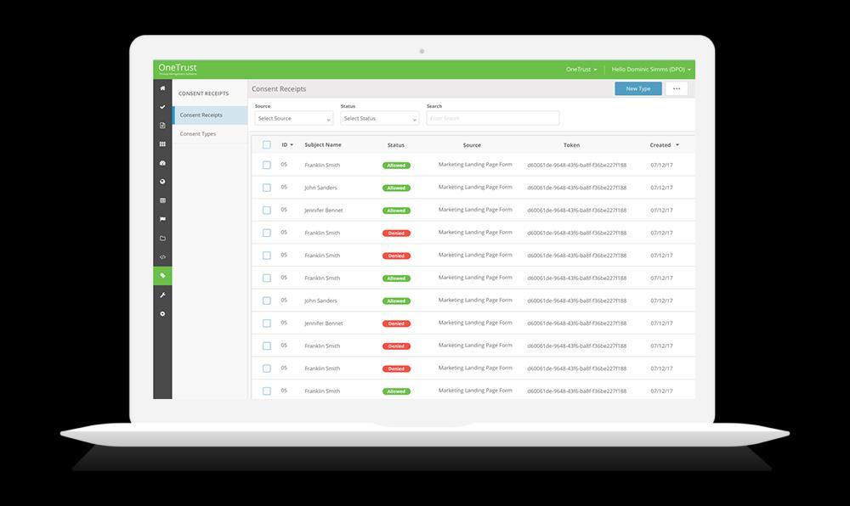Click the Token column header
The width and height of the screenshot is (850, 506).
click(x=571, y=145)
